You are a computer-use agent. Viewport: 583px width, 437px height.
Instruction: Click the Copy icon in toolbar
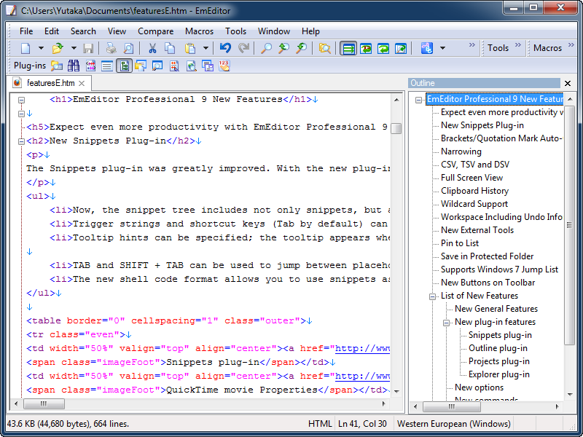[170, 48]
